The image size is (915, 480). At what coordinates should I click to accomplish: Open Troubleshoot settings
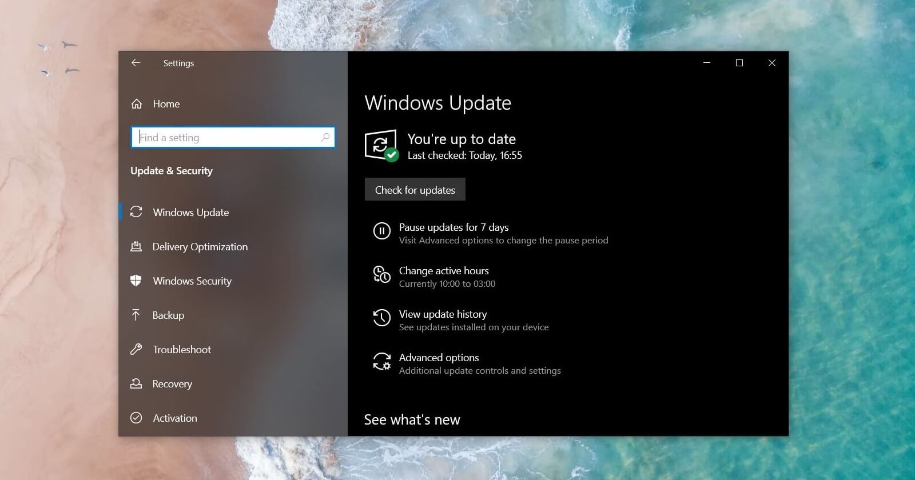point(182,349)
